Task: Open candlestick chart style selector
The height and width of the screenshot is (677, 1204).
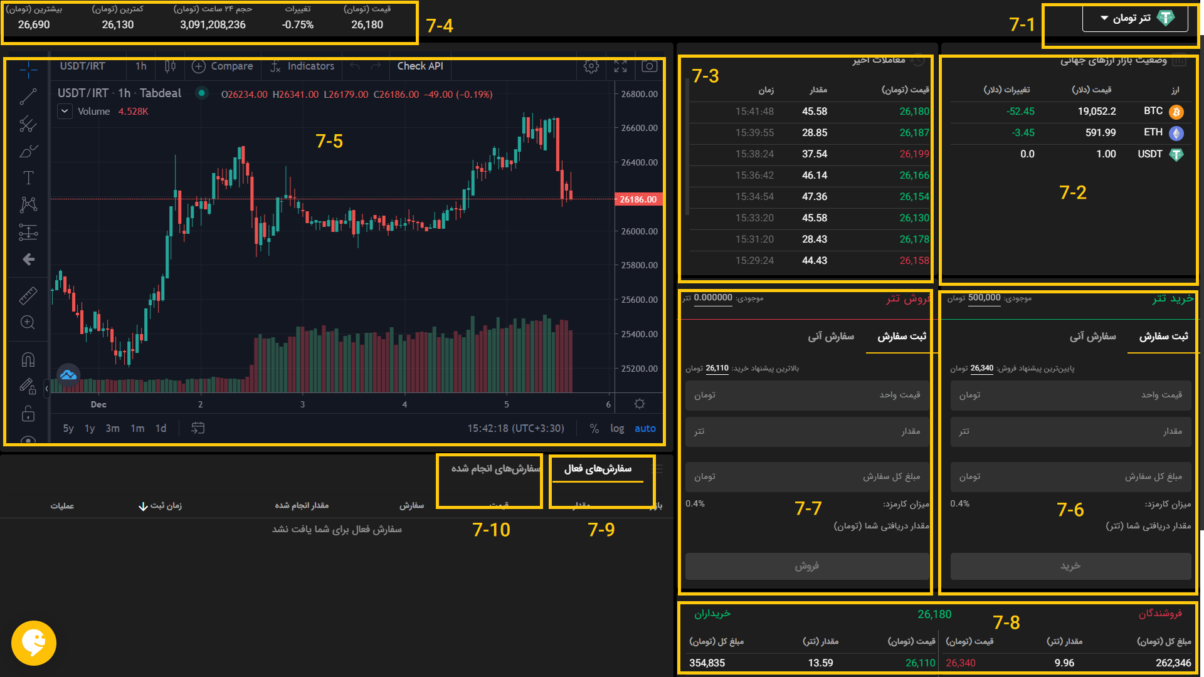Action: tap(170, 66)
